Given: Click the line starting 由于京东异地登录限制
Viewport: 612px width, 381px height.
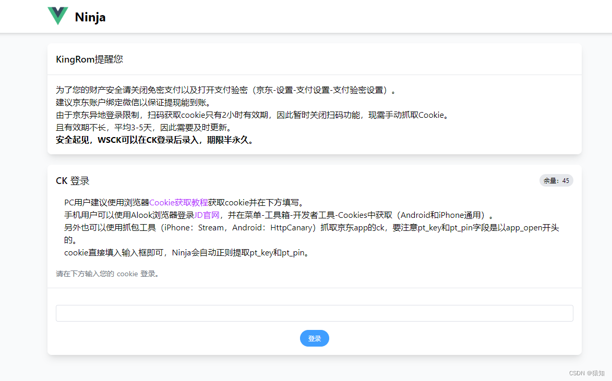Looking at the screenshot, I should click(254, 115).
